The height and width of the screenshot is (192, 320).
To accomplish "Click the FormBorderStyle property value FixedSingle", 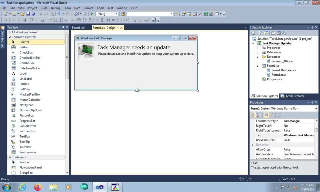I will pos(299,121).
